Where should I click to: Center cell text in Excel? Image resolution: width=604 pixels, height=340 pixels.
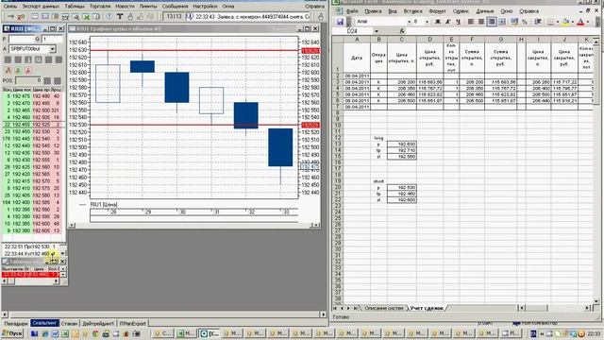pyautogui.click(x=481, y=22)
